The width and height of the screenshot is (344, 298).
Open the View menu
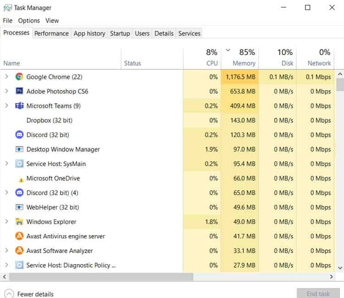[52, 21]
